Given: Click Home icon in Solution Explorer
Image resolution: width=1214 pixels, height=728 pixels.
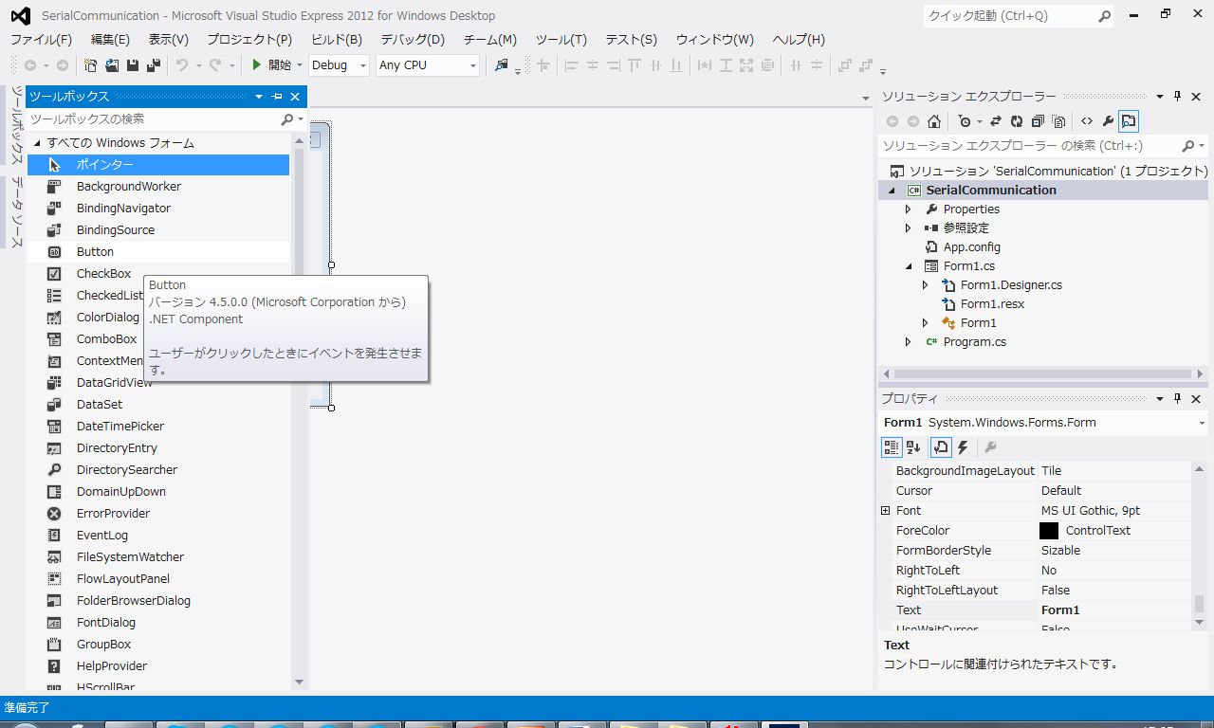Looking at the screenshot, I should click(934, 121).
